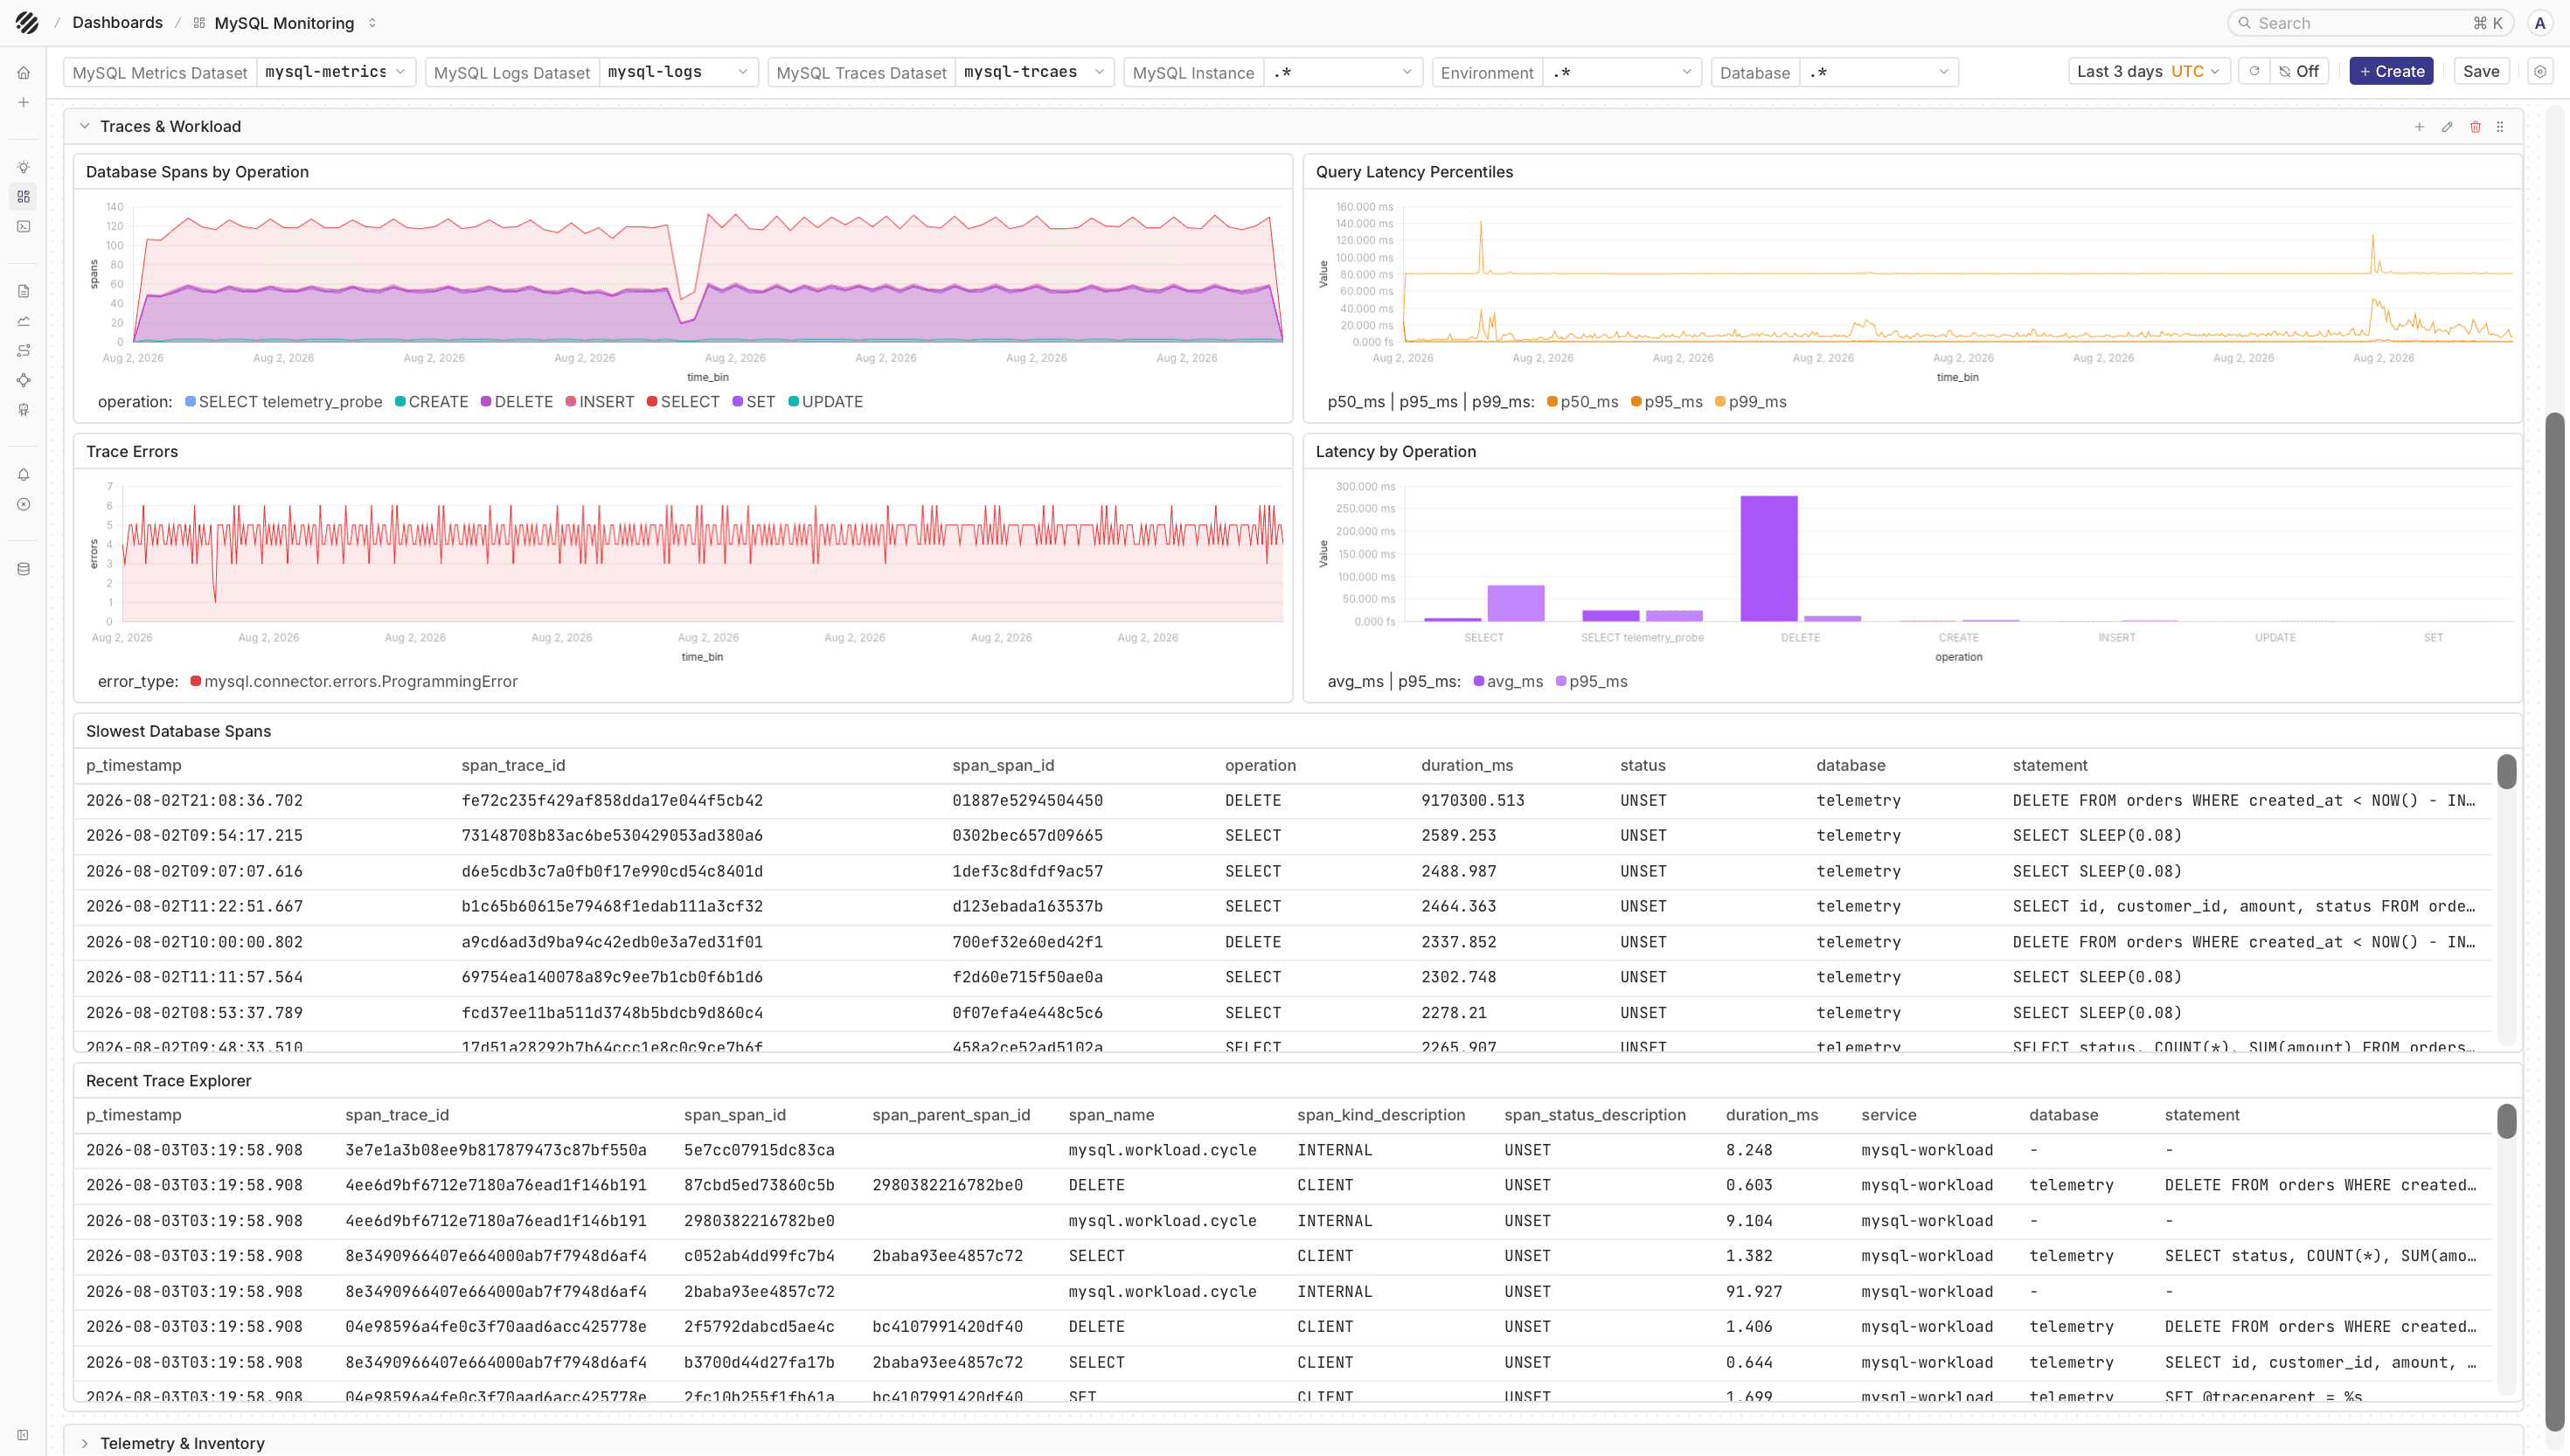Viewport: 2570px width, 1456px height.
Task: Open the metrics line-chart icon in sidebar
Action: (23, 321)
